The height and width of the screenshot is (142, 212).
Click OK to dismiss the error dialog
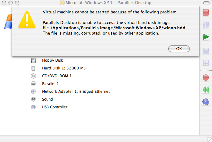pos(179,49)
